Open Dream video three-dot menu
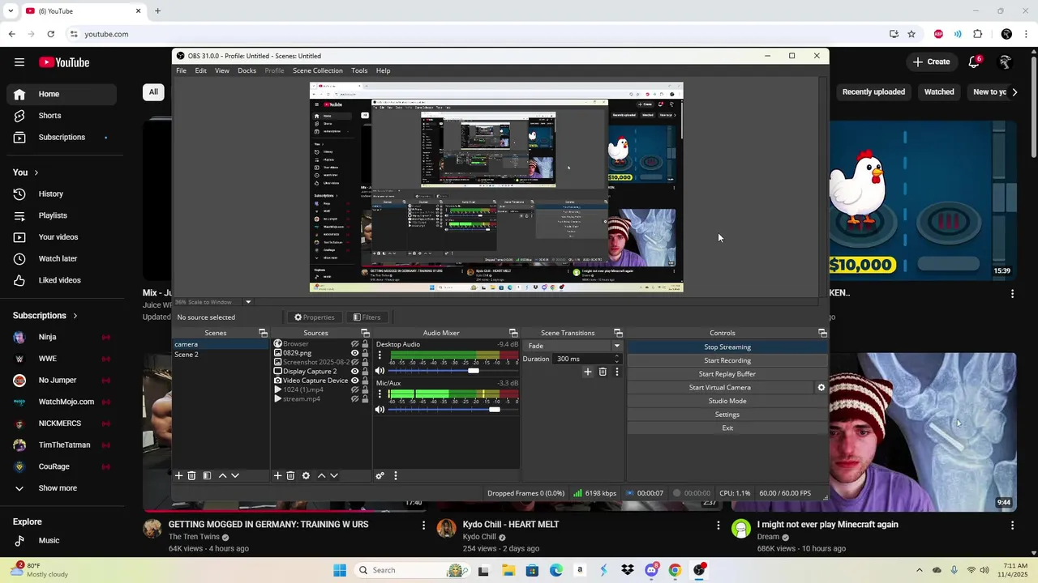This screenshot has width=1038, height=583. click(1012, 526)
